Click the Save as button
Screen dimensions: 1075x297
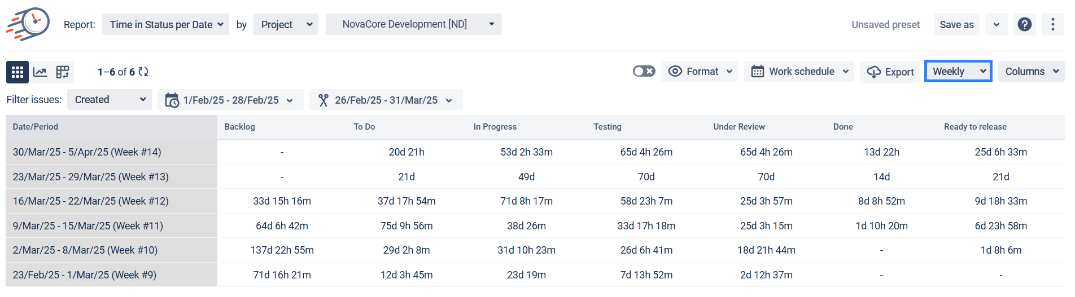956,24
